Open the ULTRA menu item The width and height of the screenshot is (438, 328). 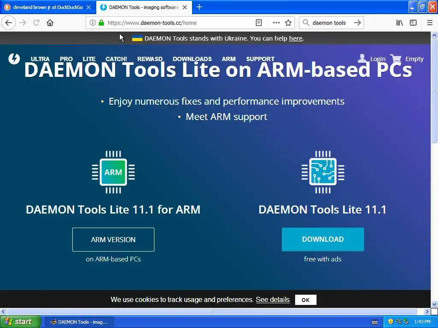pos(40,59)
